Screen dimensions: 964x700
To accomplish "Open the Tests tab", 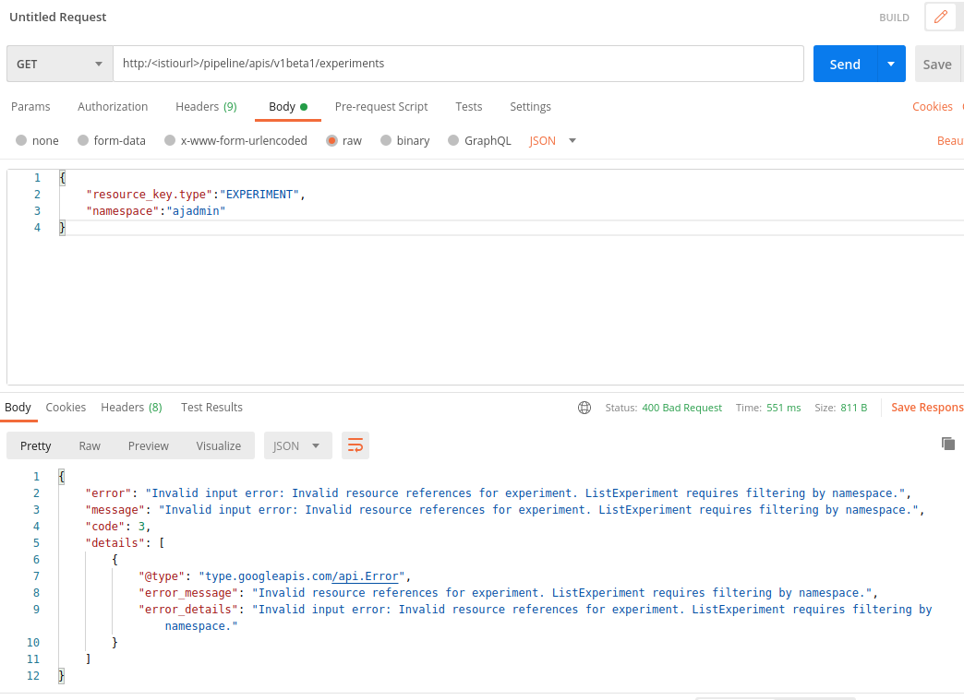I will tap(468, 107).
